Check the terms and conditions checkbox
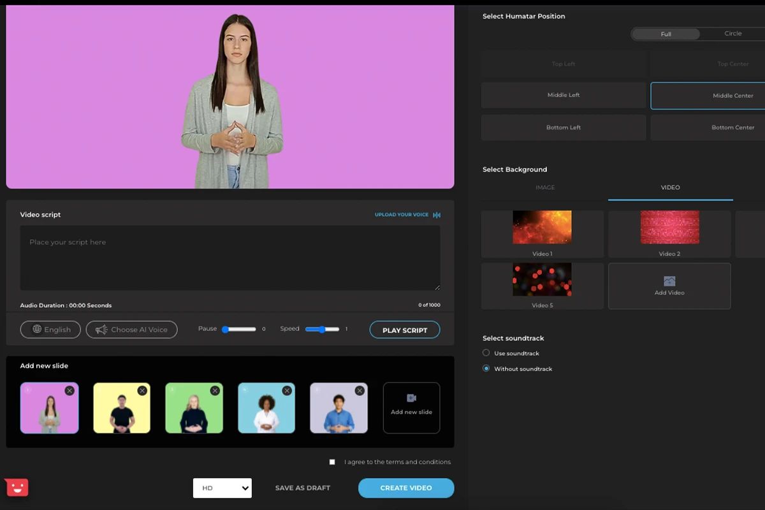Screen dimensions: 765x510 click(332, 462)
